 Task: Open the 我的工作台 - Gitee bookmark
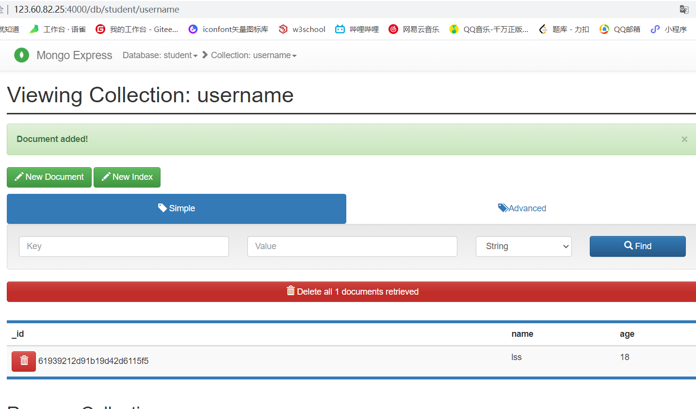(x=137, y=29)
